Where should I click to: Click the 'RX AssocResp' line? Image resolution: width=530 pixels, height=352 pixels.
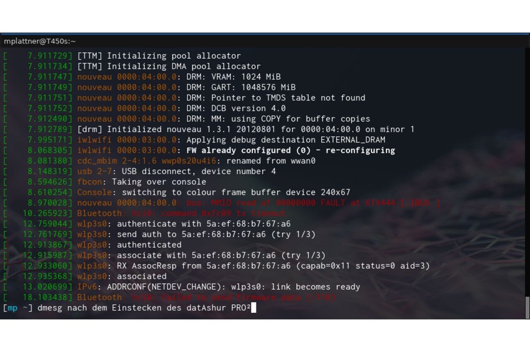[x=253, y=266]
